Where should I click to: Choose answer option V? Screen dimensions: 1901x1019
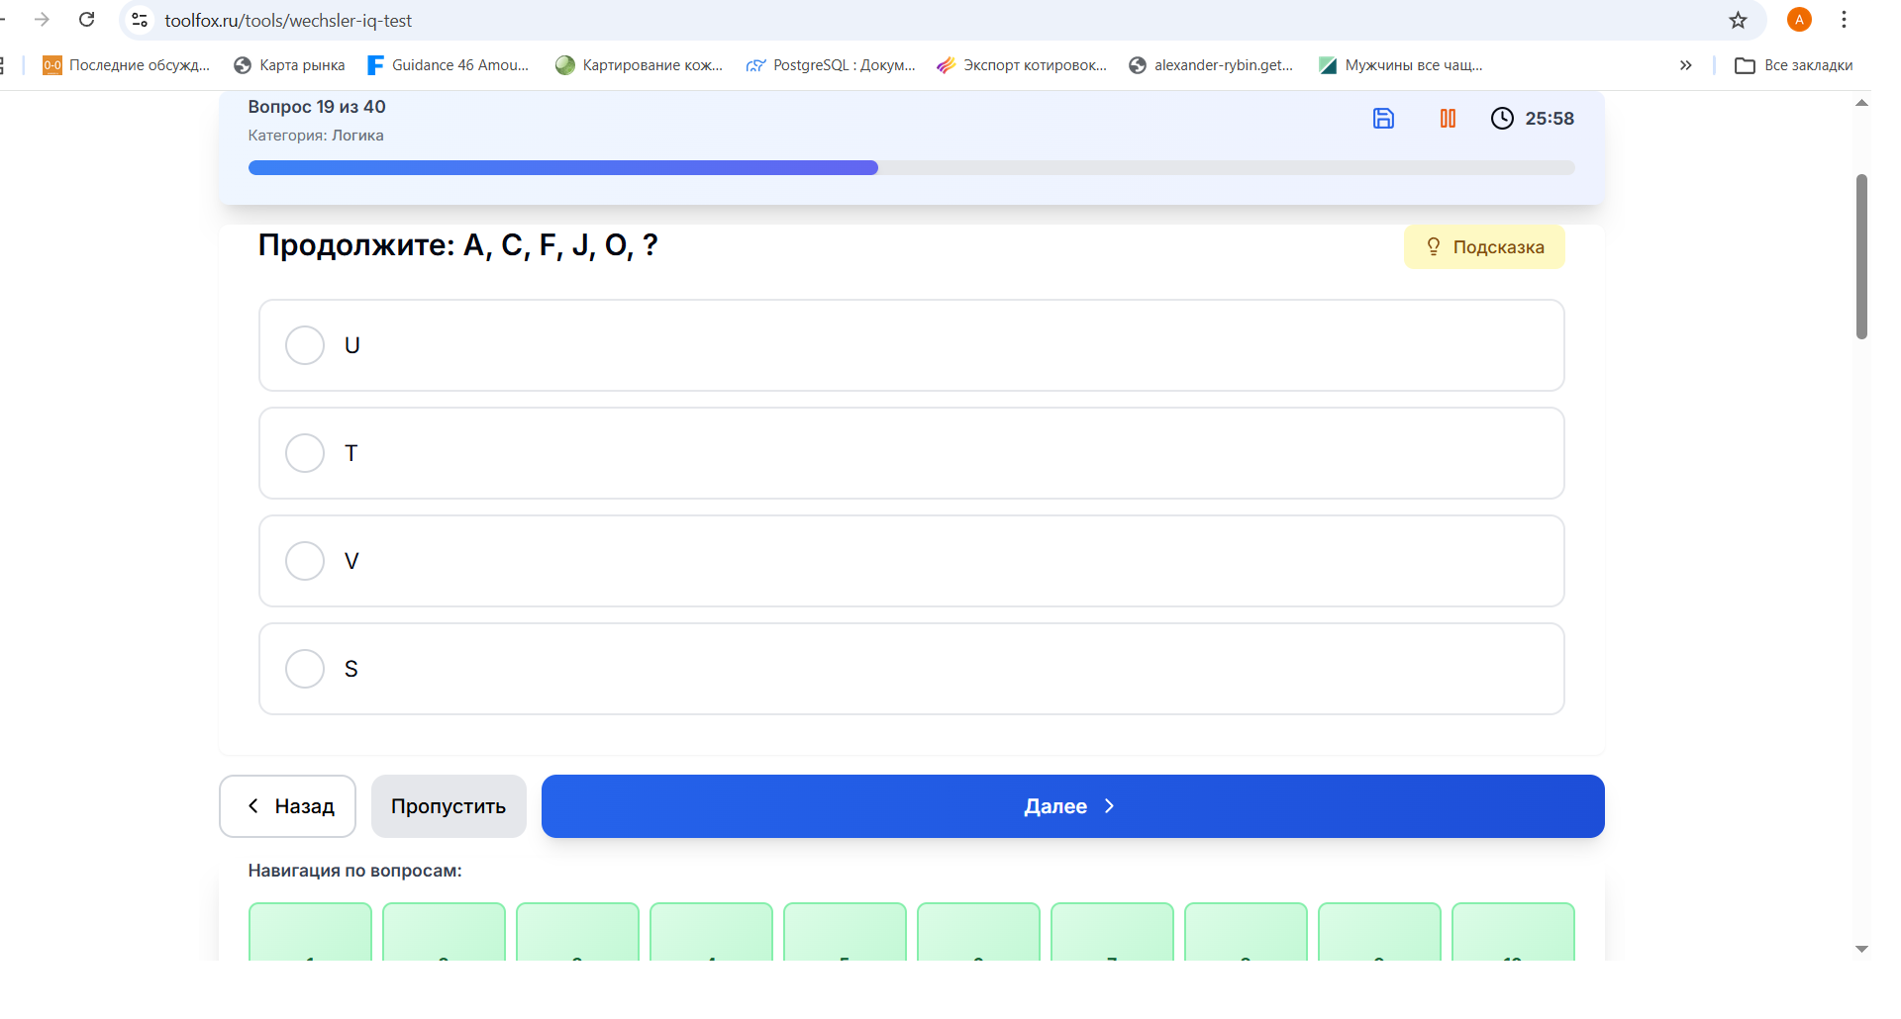305,561
